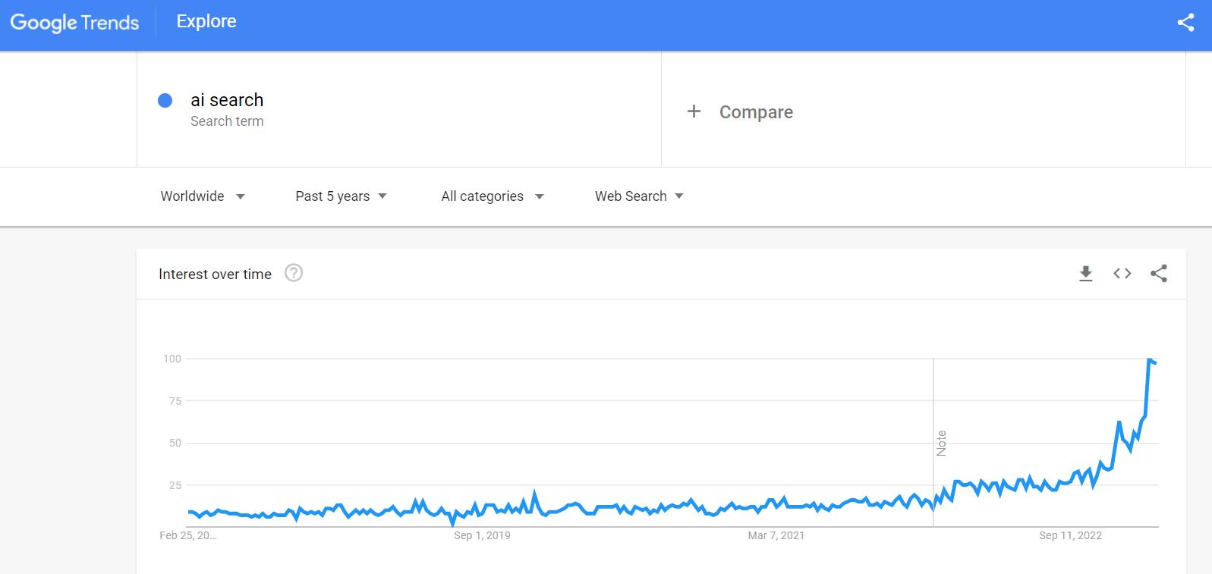1212x574 pixels.
Task: Open help icon next to Interest over time
Action: 294,273
